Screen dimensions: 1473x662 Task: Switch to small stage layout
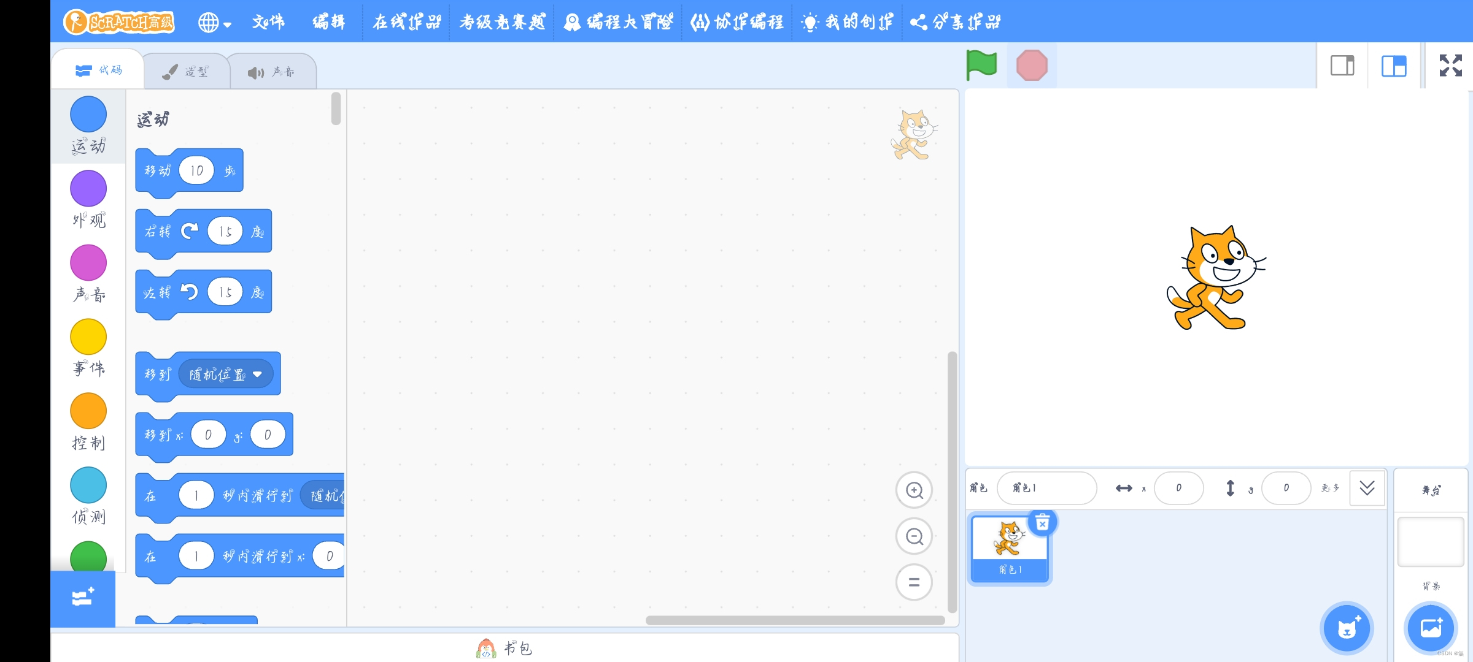pos(1342,66)
